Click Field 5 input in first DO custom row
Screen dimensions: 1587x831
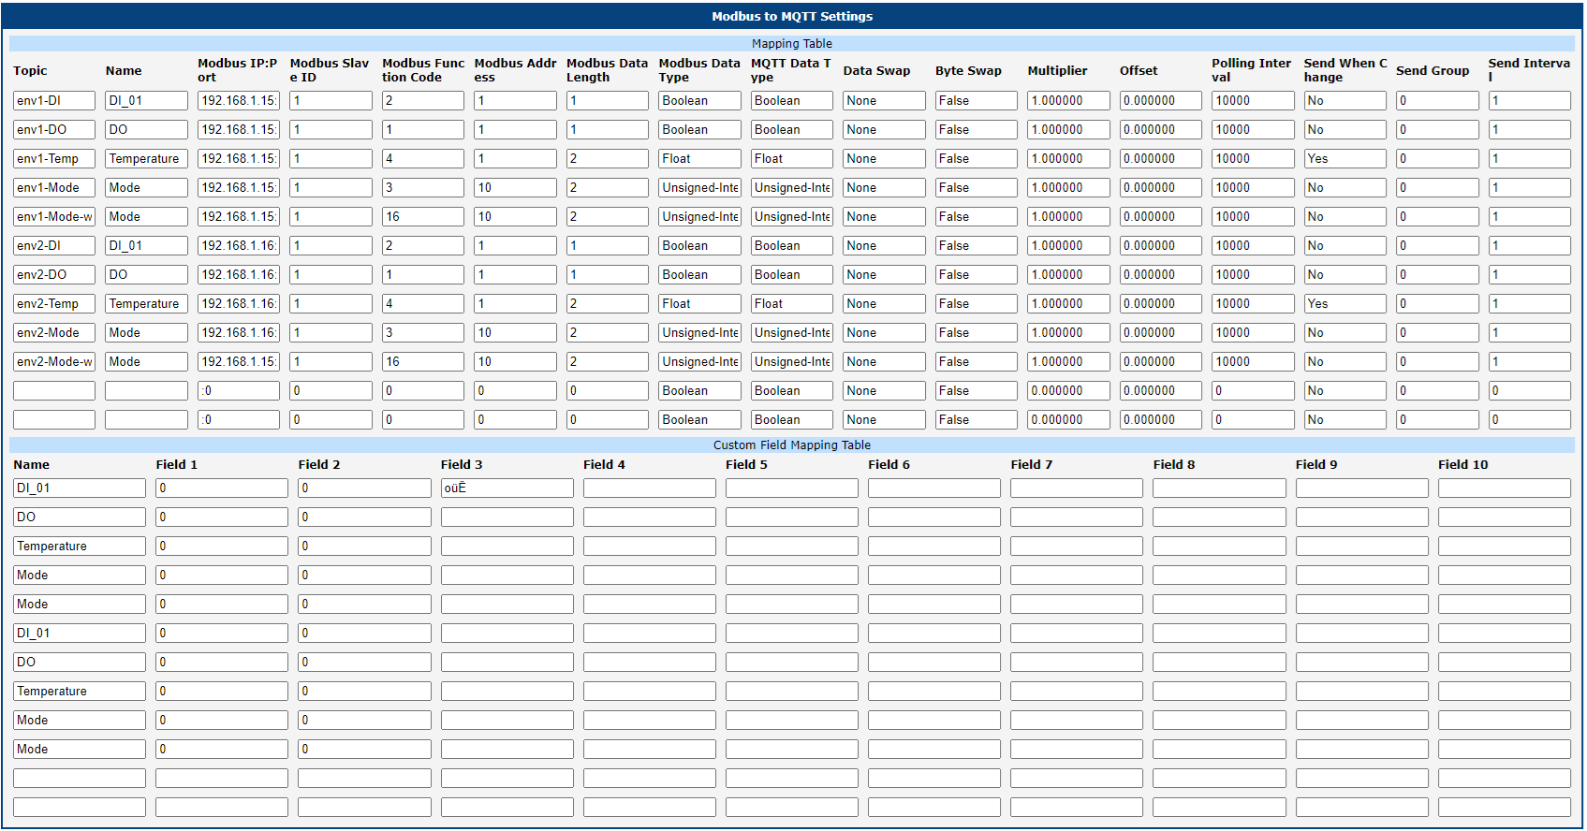coord(792,517)
